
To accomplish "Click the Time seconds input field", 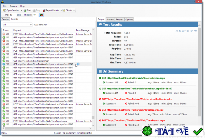I will pos(13,15).
